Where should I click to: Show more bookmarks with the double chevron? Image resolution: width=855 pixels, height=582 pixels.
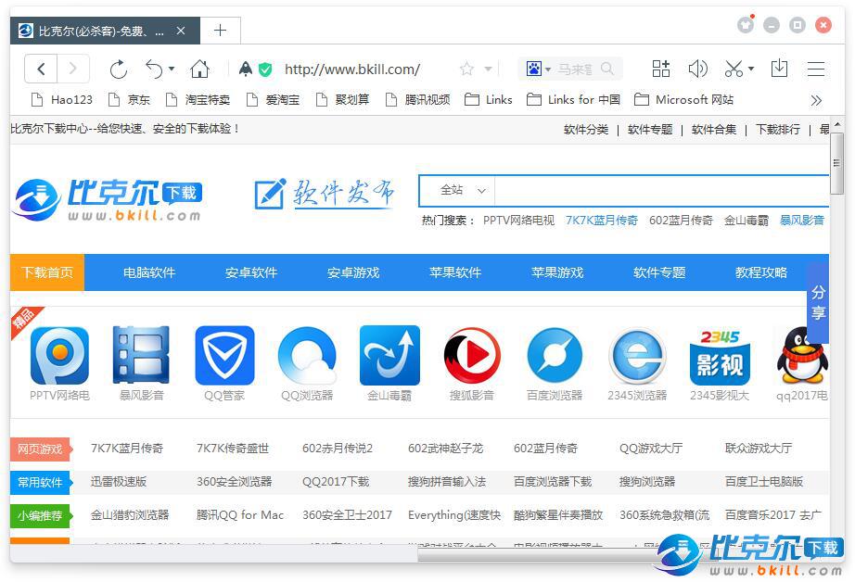(x=816, y=100)
